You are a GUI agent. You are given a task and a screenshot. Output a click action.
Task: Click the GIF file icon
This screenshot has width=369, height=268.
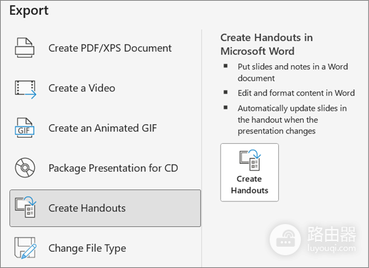[x=25, y=128]
